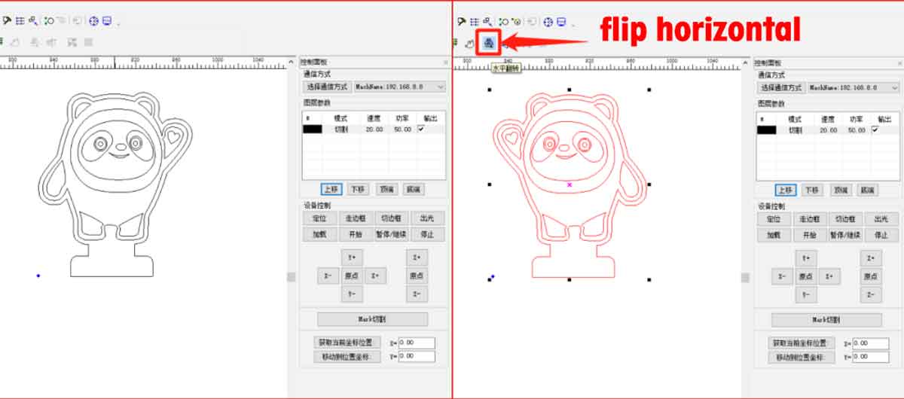Click the grid table icon in right window
Image resolution: width=904 pixels, height=399 pixels.
475,22
